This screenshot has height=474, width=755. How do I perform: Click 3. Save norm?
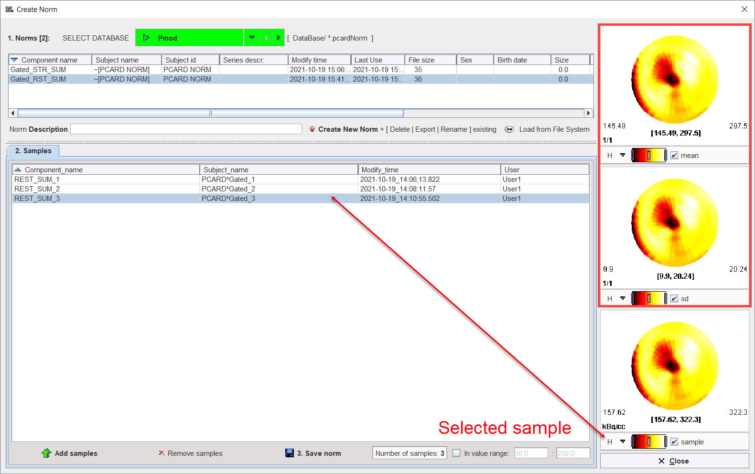click(319, 453)
